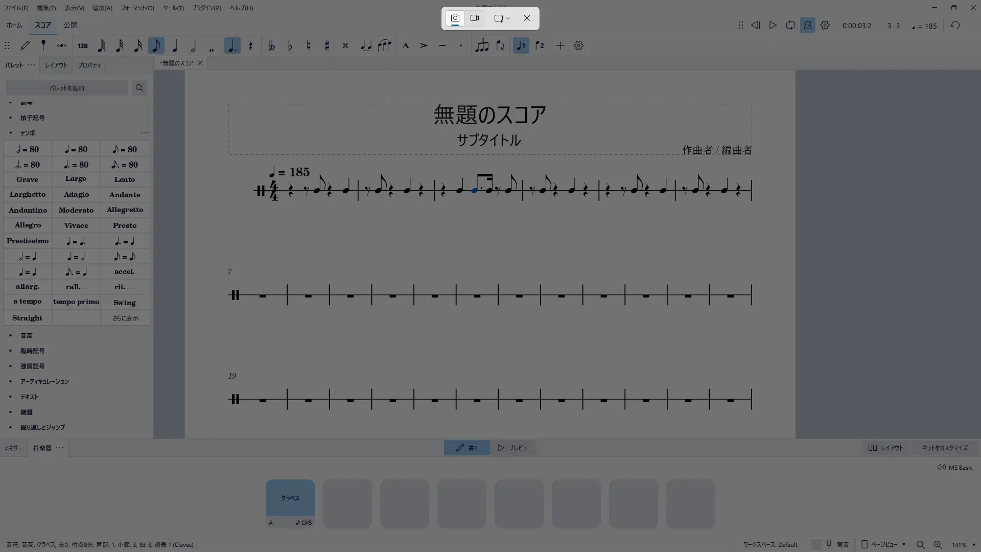Viewport: 981px width, 552px height.
Task: Toggle loop playback icon
Action: coord(790,25)
